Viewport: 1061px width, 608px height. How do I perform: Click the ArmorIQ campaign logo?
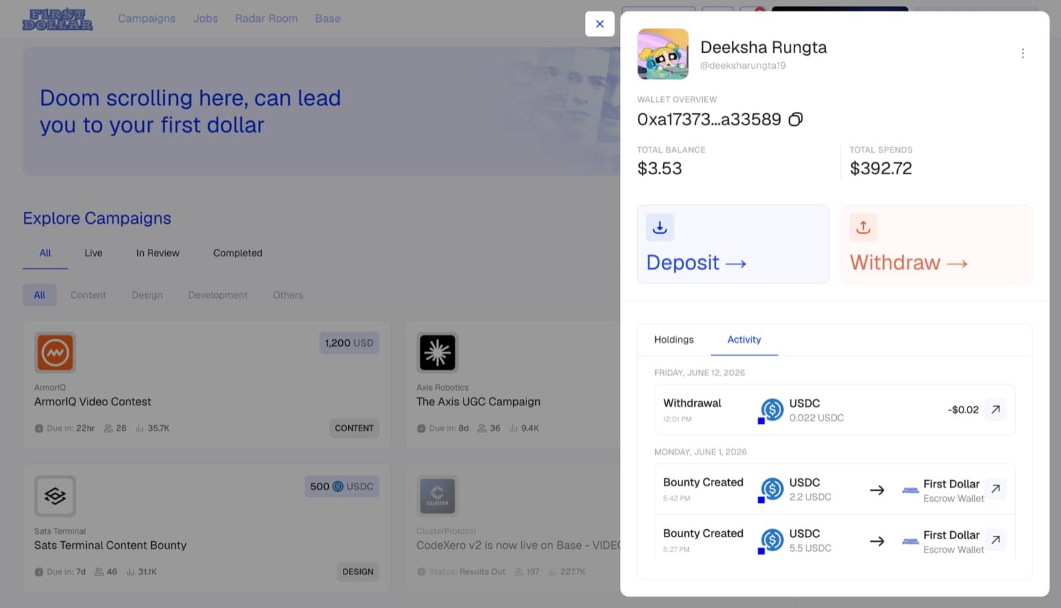point(55,352)
